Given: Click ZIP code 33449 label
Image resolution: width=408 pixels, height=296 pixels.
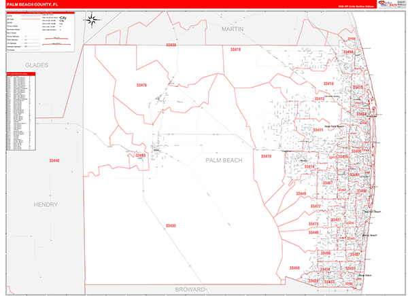Looking at the screenshot, I should (301, 193).
